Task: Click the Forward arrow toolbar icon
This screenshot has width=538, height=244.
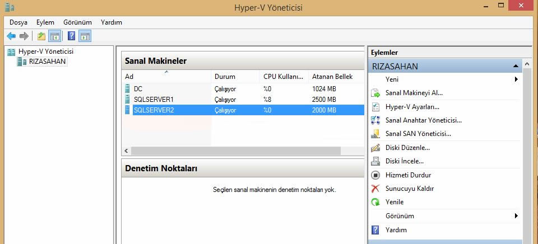Action: [24, 36]
